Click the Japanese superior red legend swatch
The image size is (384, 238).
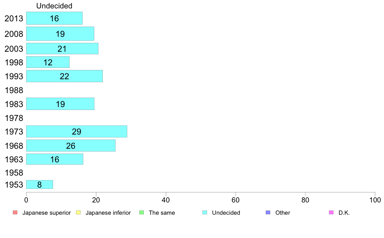pyautogui.click(x=15, y=212)
